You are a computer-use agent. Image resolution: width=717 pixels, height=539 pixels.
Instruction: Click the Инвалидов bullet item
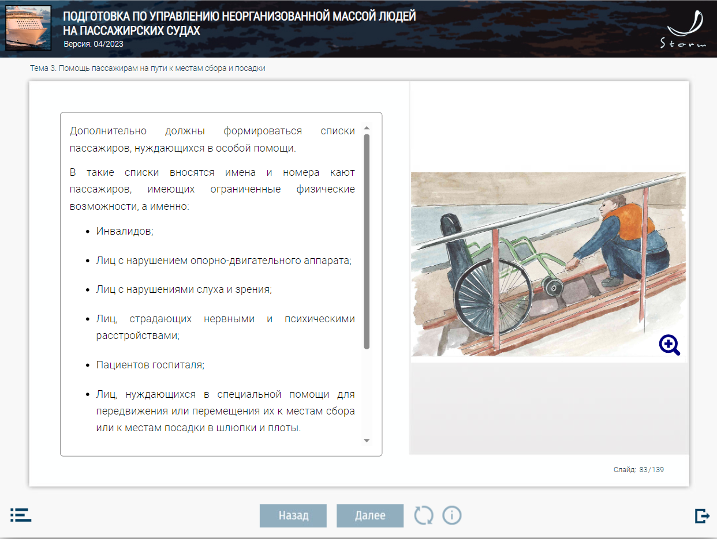click(125, 231)
